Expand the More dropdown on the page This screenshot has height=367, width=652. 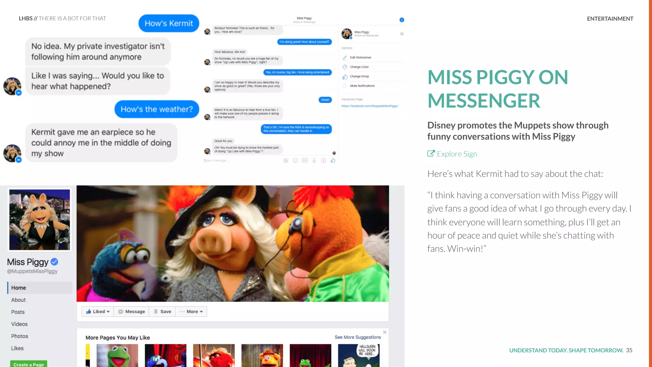191,312
